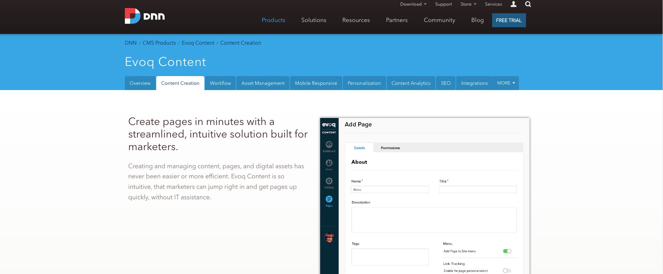Switch to the Overview tab
Viewport: 663px width, 274px height.
140,83
